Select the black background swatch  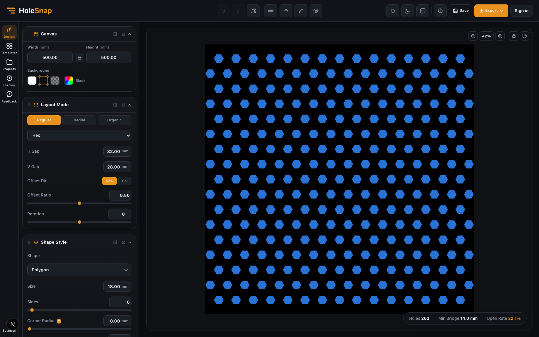pyautogui.click(x=43, y=81)
